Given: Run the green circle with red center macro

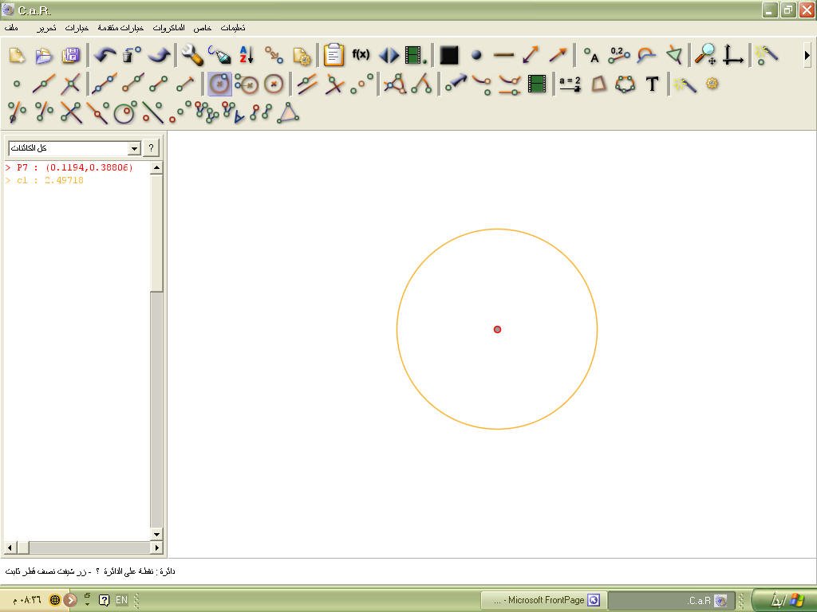Looking at the screenshot, I should click(x=124, y=112).
